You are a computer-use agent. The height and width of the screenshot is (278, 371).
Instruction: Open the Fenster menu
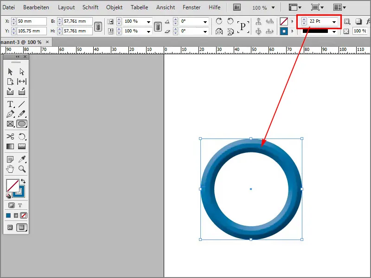click(x=192, y=7)
